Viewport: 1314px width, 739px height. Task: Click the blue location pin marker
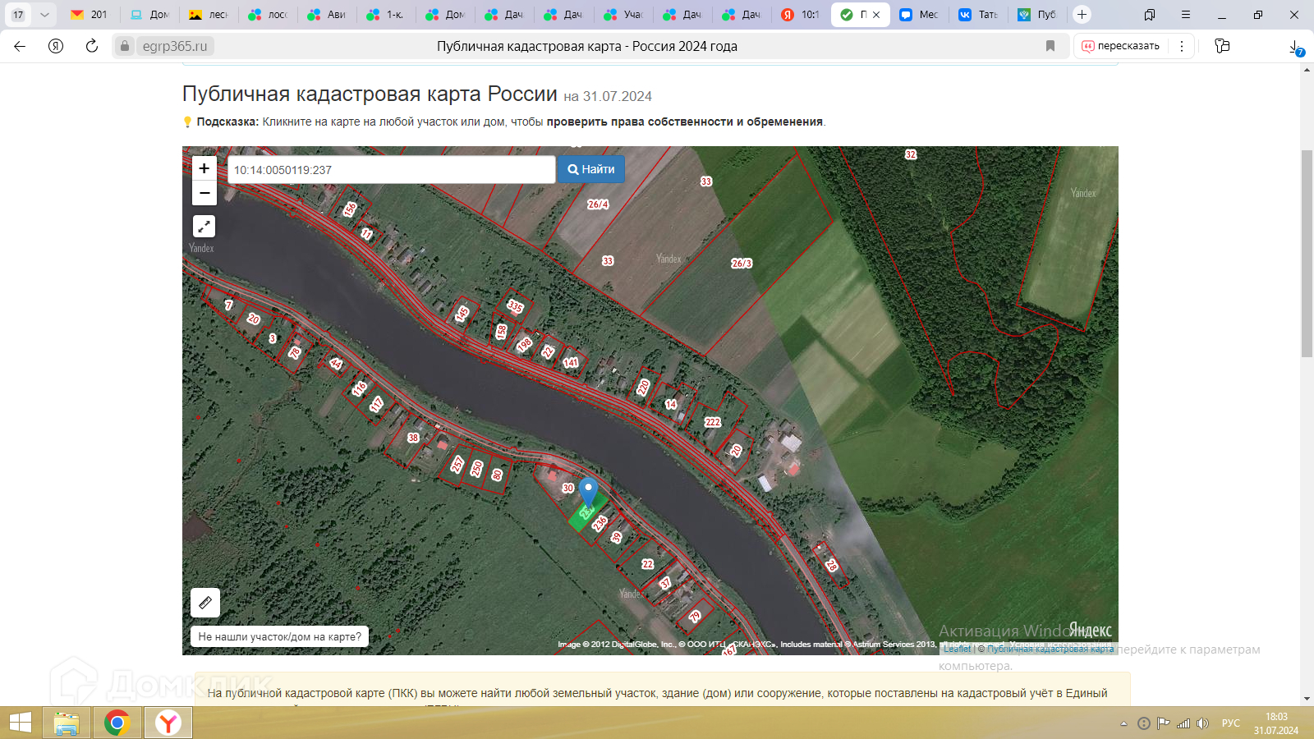pos(588,492)
